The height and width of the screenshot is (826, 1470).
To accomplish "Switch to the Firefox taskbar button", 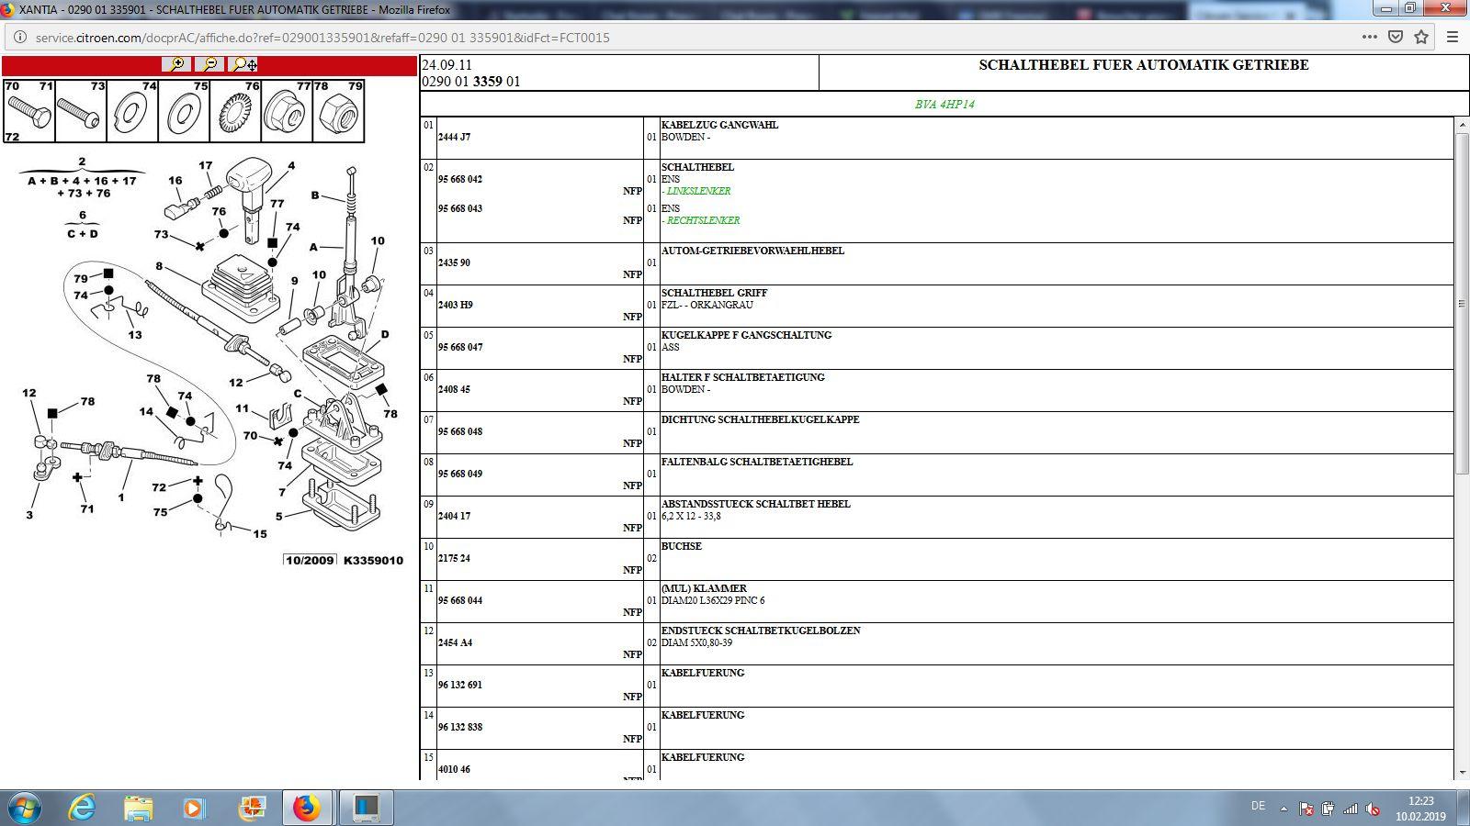I will tap(307, 808).
